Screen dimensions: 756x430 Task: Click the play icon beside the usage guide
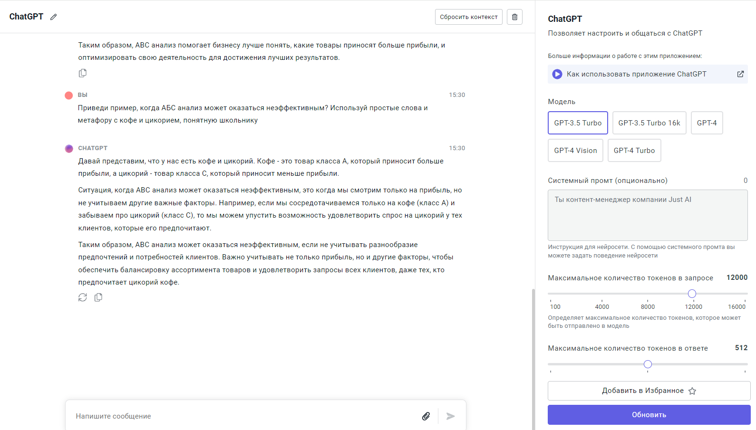557,74
